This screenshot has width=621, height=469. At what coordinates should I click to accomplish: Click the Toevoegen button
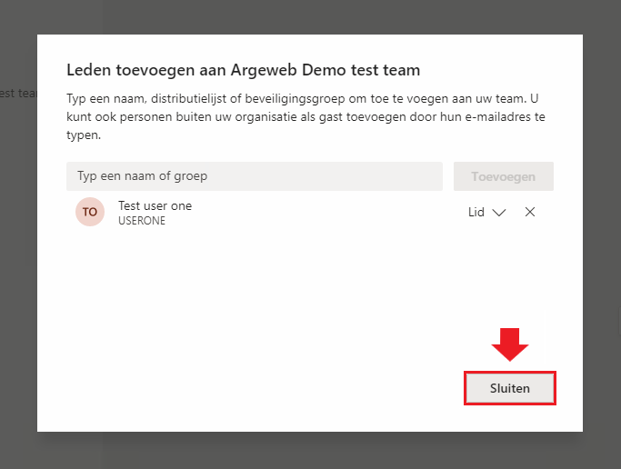point(504,176)
